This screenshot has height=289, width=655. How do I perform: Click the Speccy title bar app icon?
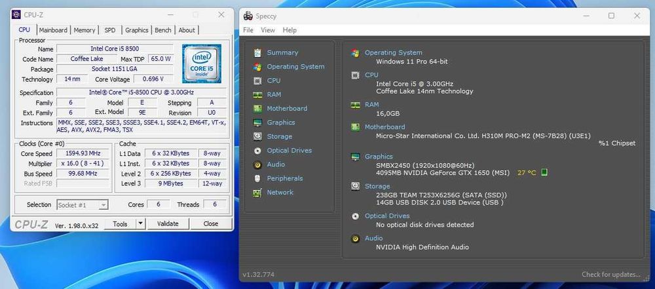(248, 16)
